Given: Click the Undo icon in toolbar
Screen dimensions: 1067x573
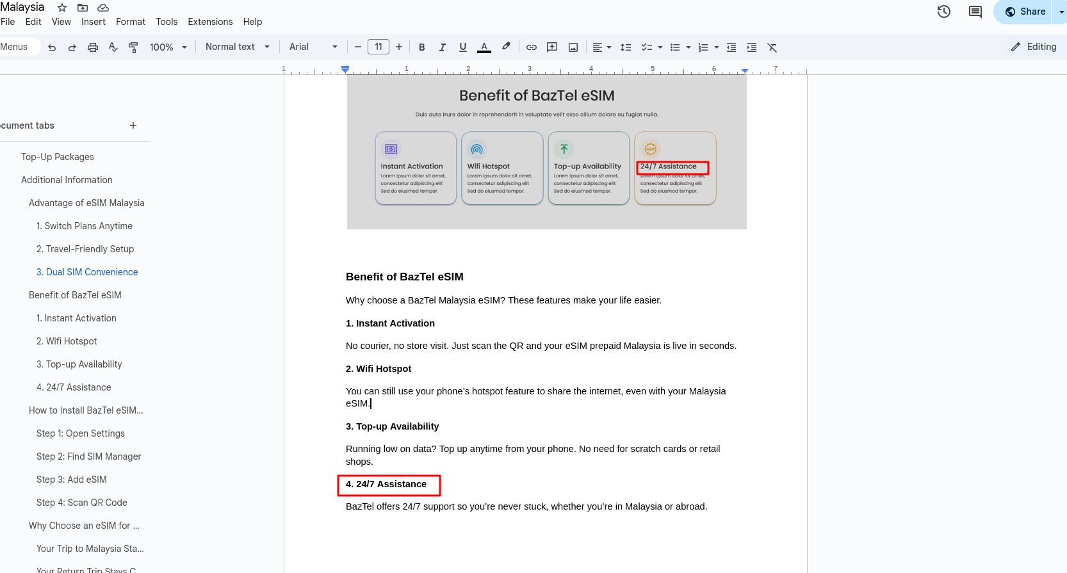Looking at the screenshot, I should (x=52, y=47).
